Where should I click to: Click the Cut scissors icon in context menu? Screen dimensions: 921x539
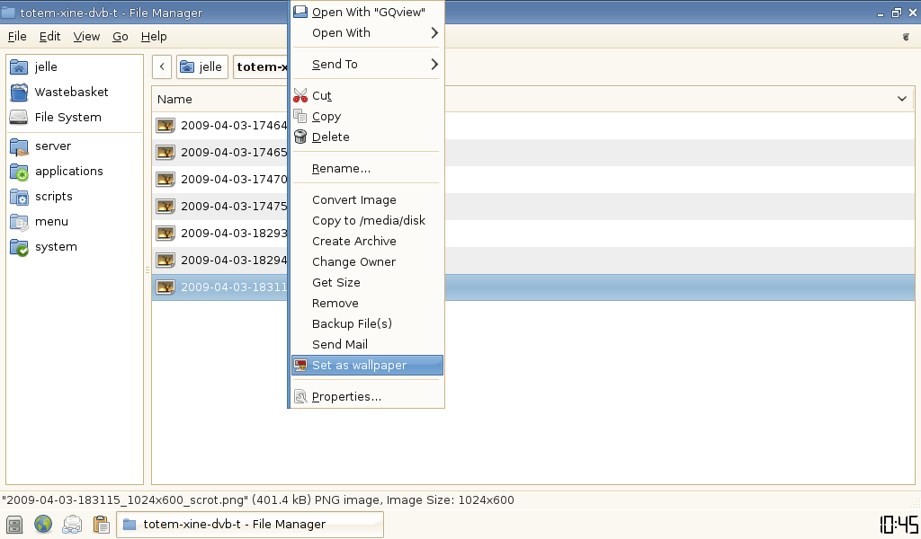point(300,95)
